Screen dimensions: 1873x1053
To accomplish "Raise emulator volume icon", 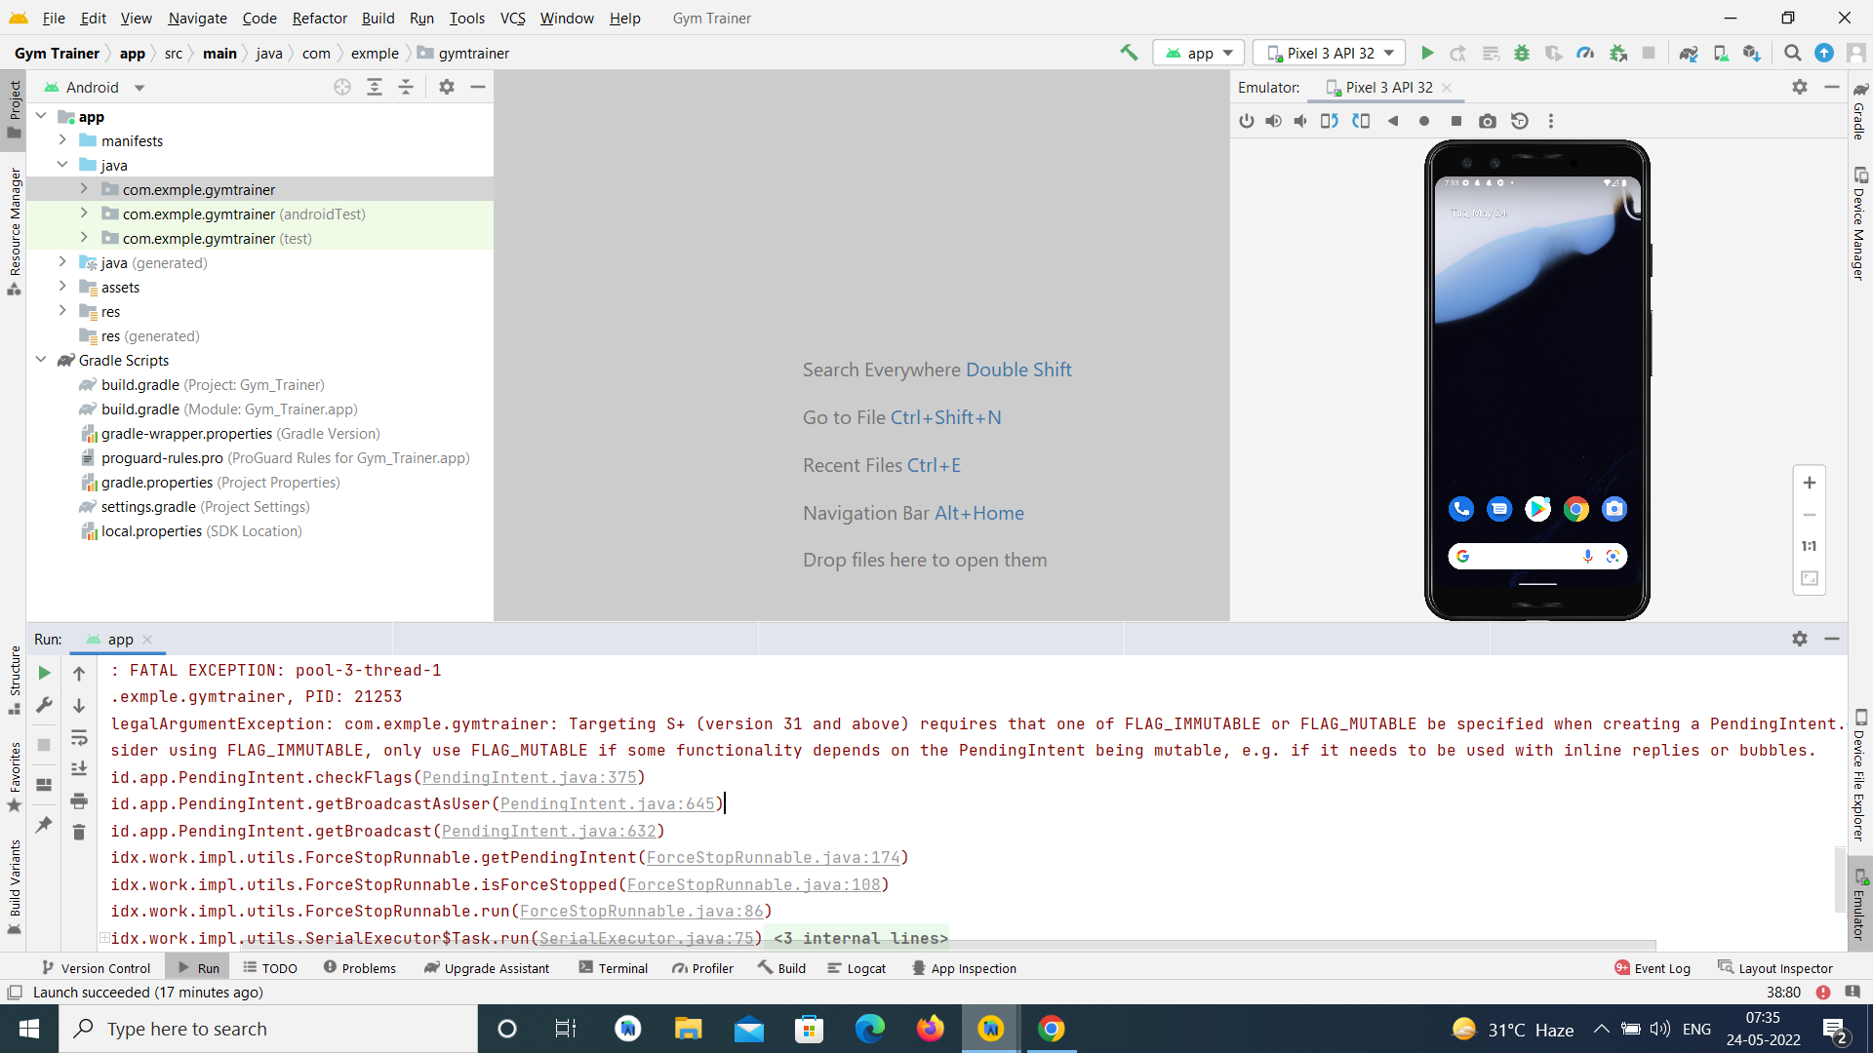I will click(1273, 121).
